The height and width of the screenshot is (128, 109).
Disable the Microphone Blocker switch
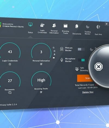pyautogui.click(x=81, y=60)
